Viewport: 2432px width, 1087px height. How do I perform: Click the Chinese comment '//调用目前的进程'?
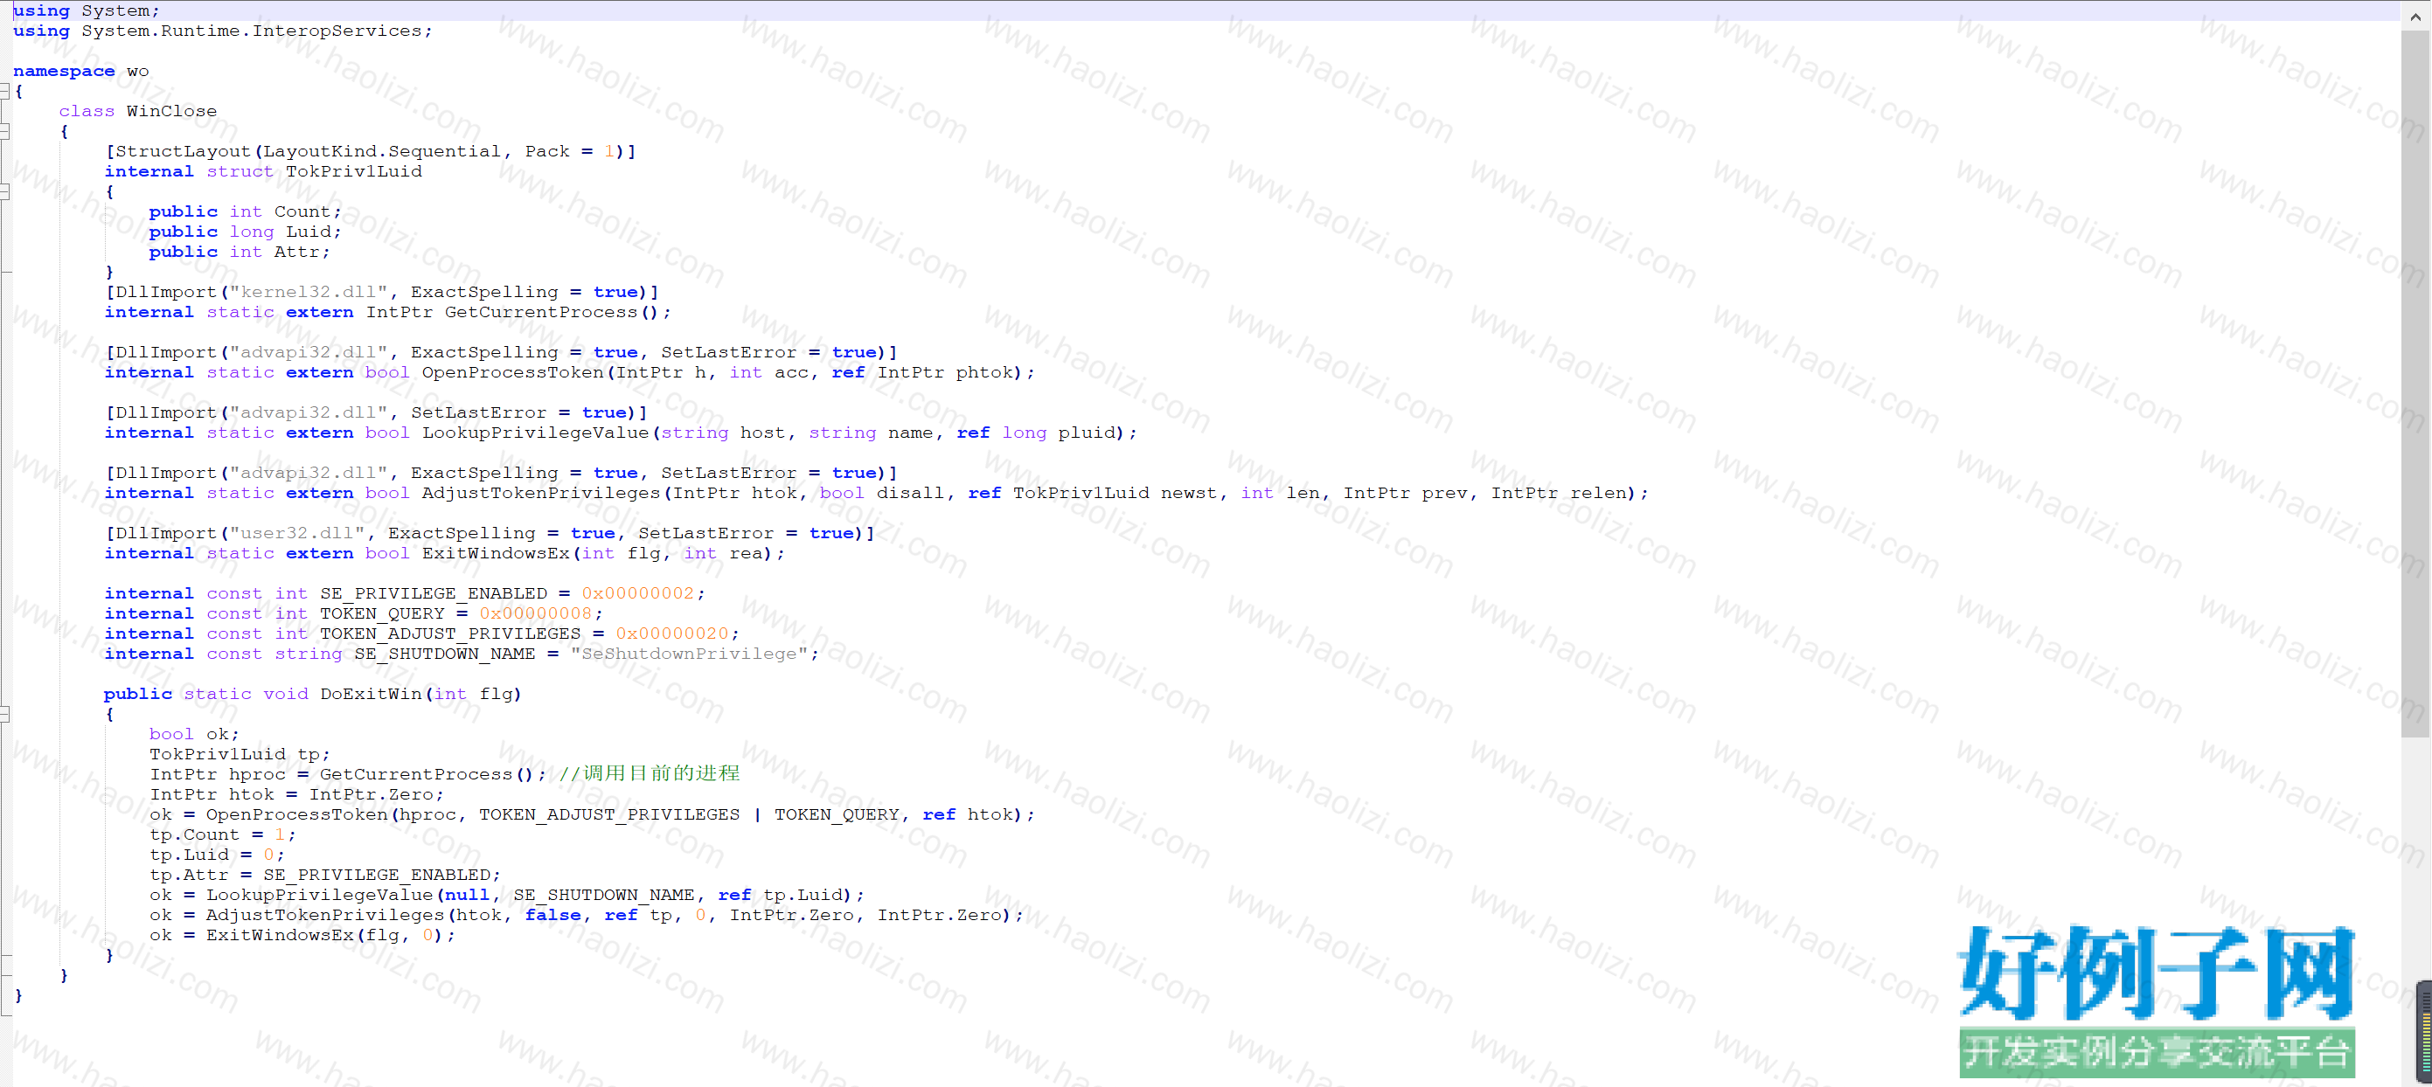tap(650, 773)
